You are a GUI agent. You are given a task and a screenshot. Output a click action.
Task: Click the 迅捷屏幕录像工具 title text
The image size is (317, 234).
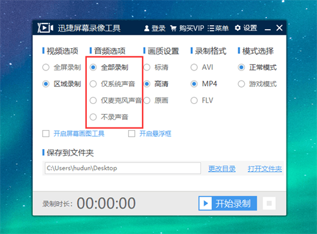click(x=89, y=28)
